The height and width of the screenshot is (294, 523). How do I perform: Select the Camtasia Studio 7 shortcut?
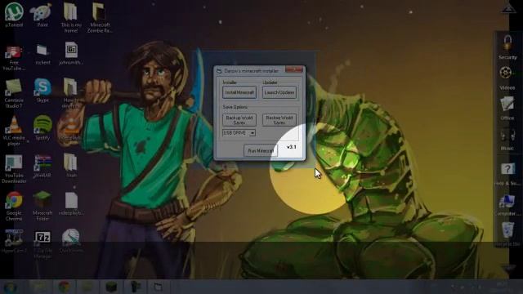[14, 93]
